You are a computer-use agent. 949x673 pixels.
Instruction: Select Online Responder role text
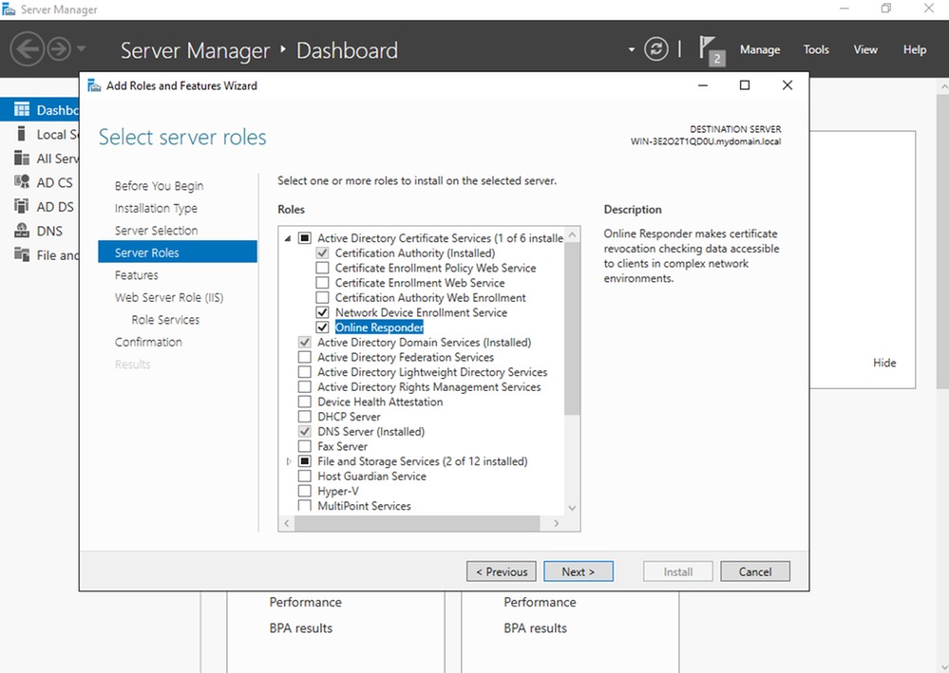[x=379, y=327]
